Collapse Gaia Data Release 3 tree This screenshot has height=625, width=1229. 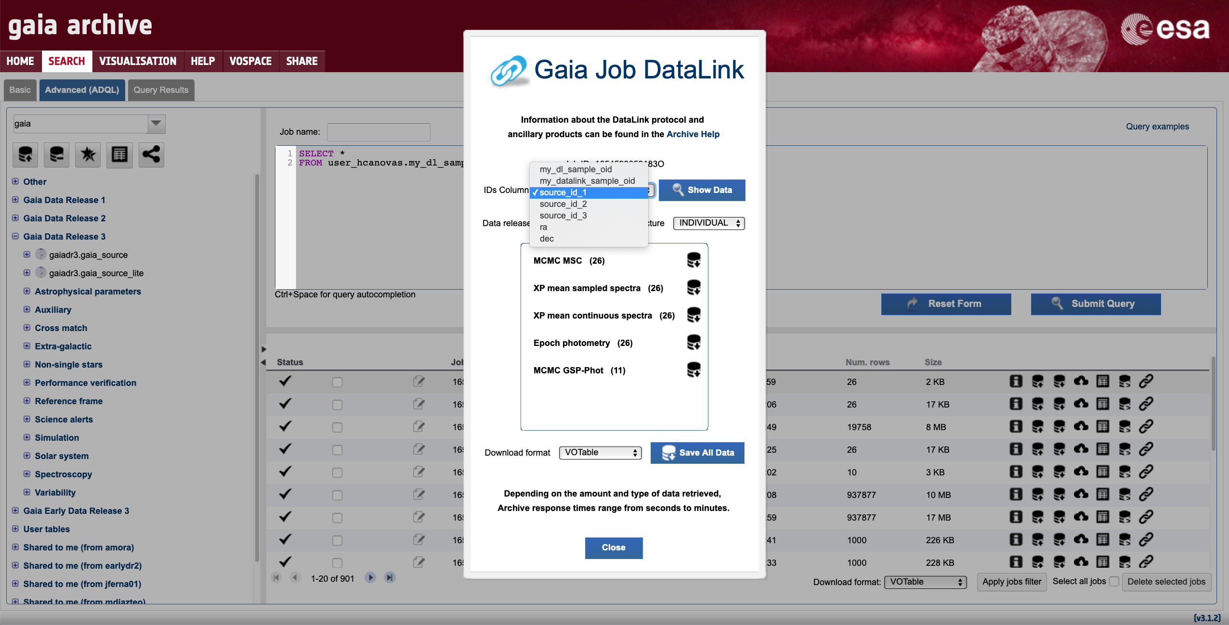pyautogui.click(x=15, y=236)
